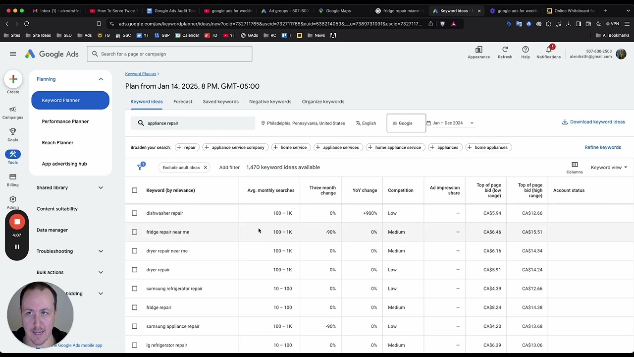Open the Google Ads main hamburger menu
The image size is (634, 357).
tap(13, 54)
